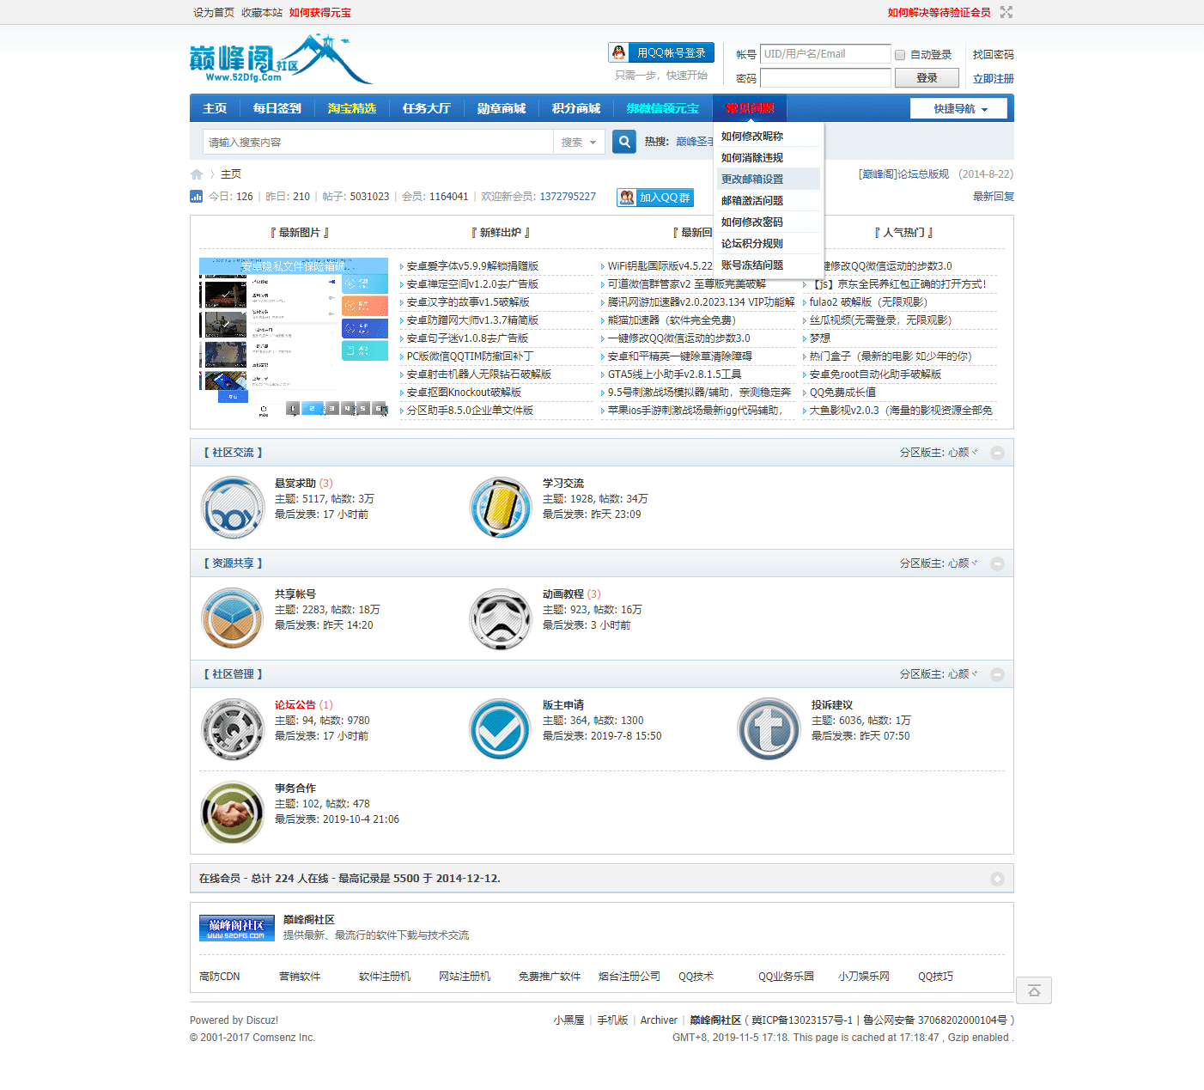Screen dimensions: 1204x1090
Task: Open the 学习交流 pencil forum icon
Action: click(501, 508)
